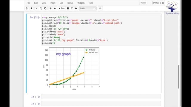The width and height of the screenshot is (191, 107).
Task: Open the Help menu
Action: [x=91, y=3]
